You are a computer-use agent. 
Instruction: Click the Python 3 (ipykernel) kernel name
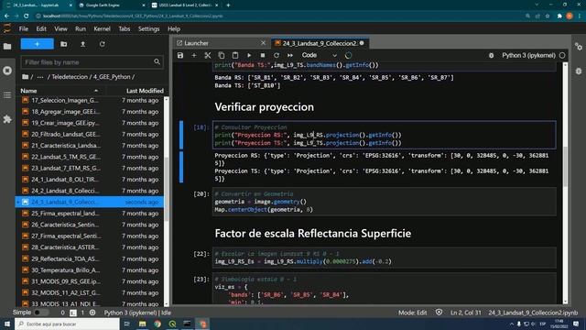528,55
